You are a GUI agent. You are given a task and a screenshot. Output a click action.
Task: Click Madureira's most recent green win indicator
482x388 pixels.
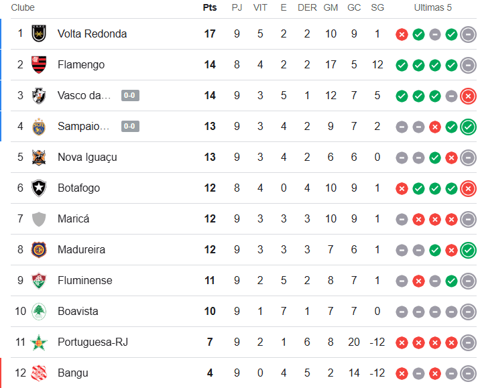[x=468, y=250]
